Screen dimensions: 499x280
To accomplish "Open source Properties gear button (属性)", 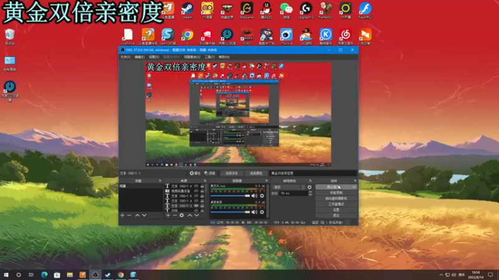I will click(195, 173).
